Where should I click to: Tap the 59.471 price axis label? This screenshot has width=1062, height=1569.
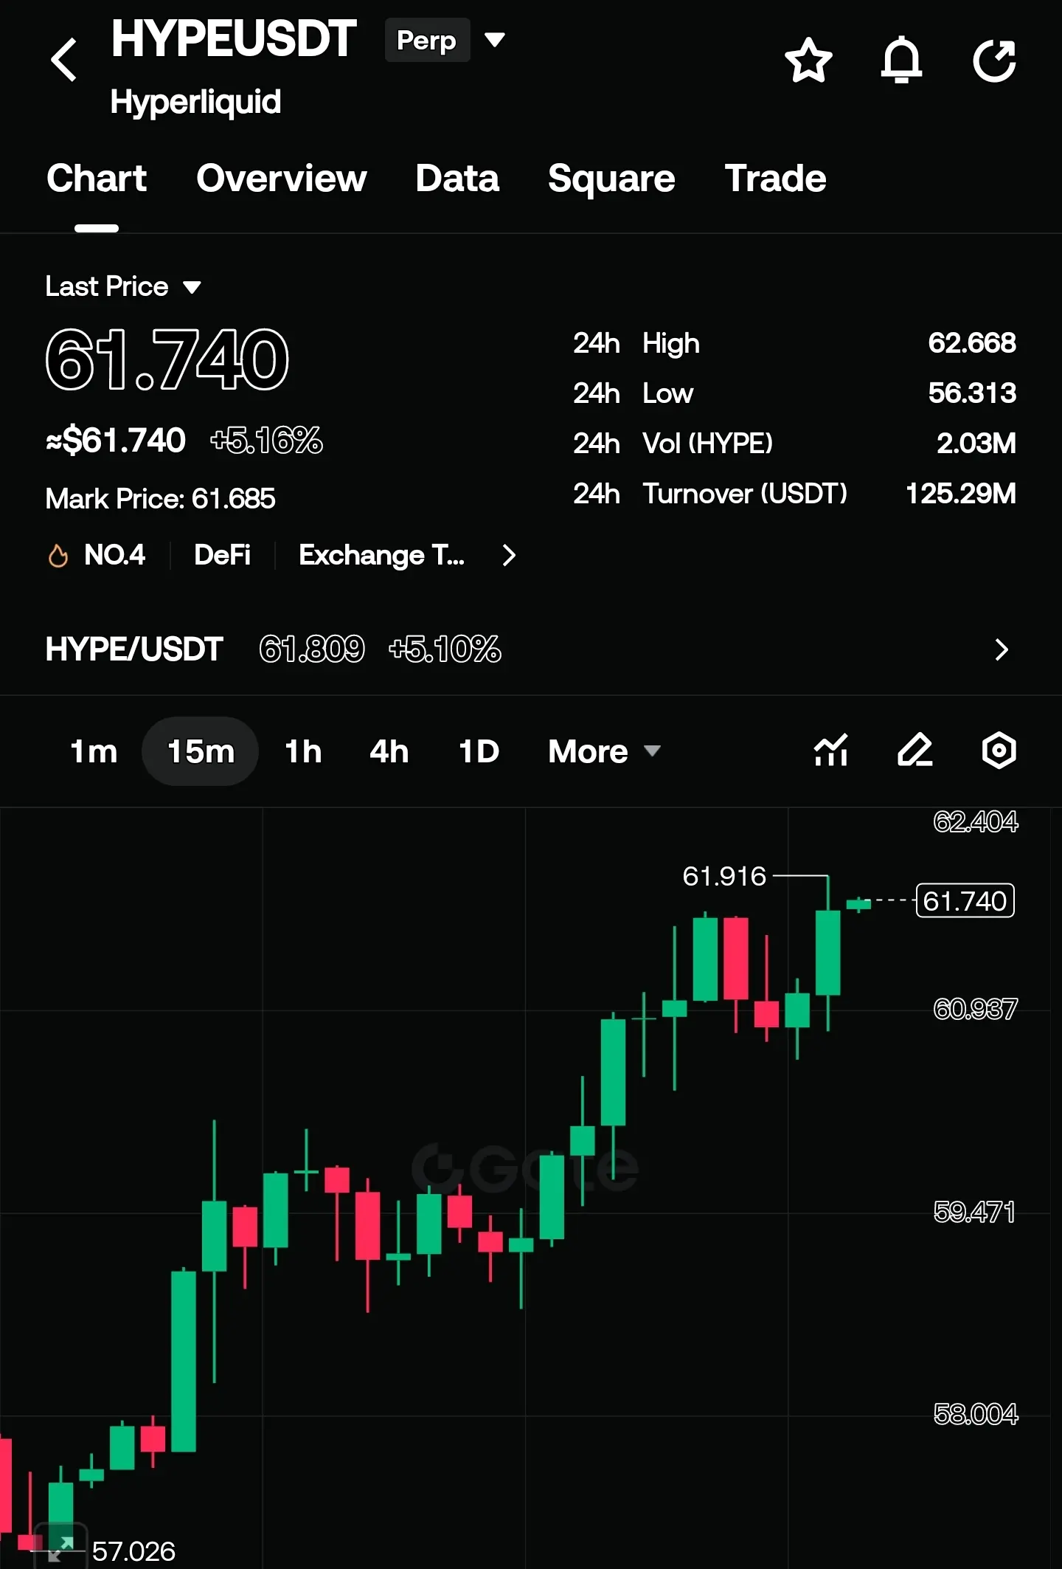tap(975, 1212)
